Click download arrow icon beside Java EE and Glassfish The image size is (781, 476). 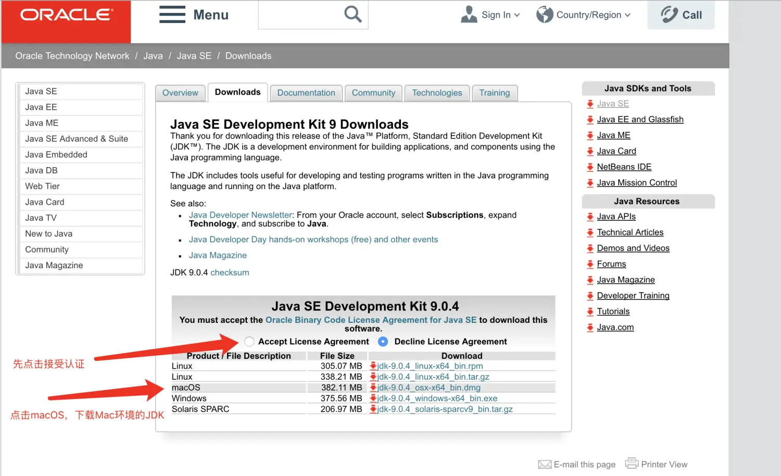[x=590, y=120]
